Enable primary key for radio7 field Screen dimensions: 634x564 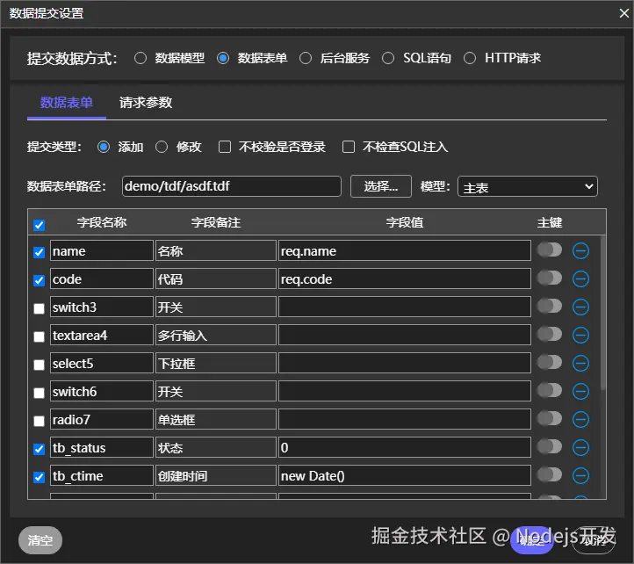(550, 419)
